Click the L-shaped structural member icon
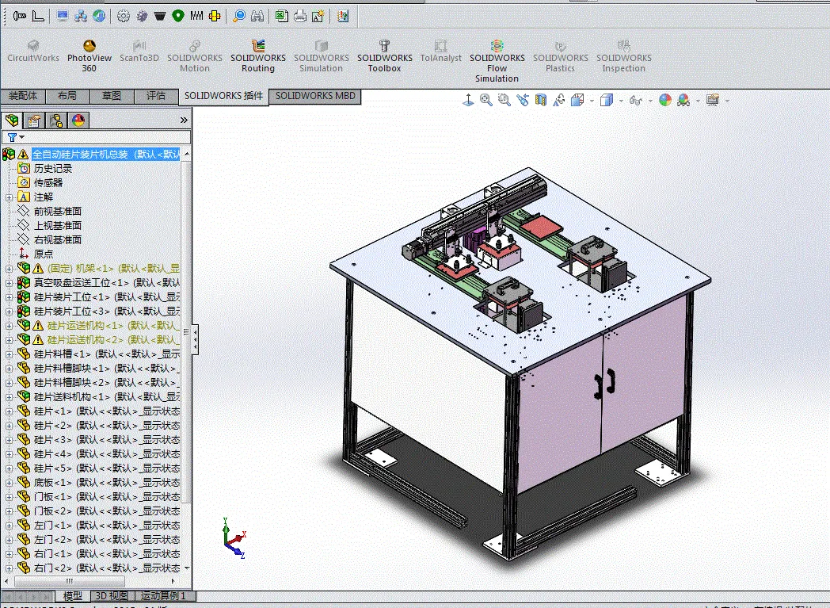Image resolution: width=830 pixels, height=608 pixels. pyautogui.click(x=38, y=17)
